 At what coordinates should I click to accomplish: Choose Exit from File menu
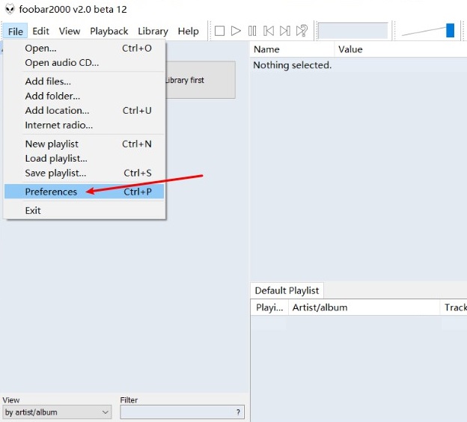click(84, 210)
